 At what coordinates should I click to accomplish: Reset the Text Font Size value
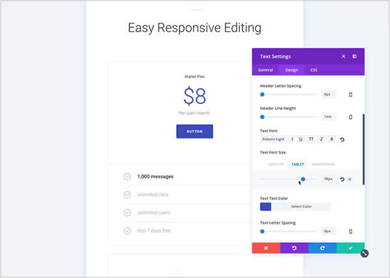[x=342, y=179]
